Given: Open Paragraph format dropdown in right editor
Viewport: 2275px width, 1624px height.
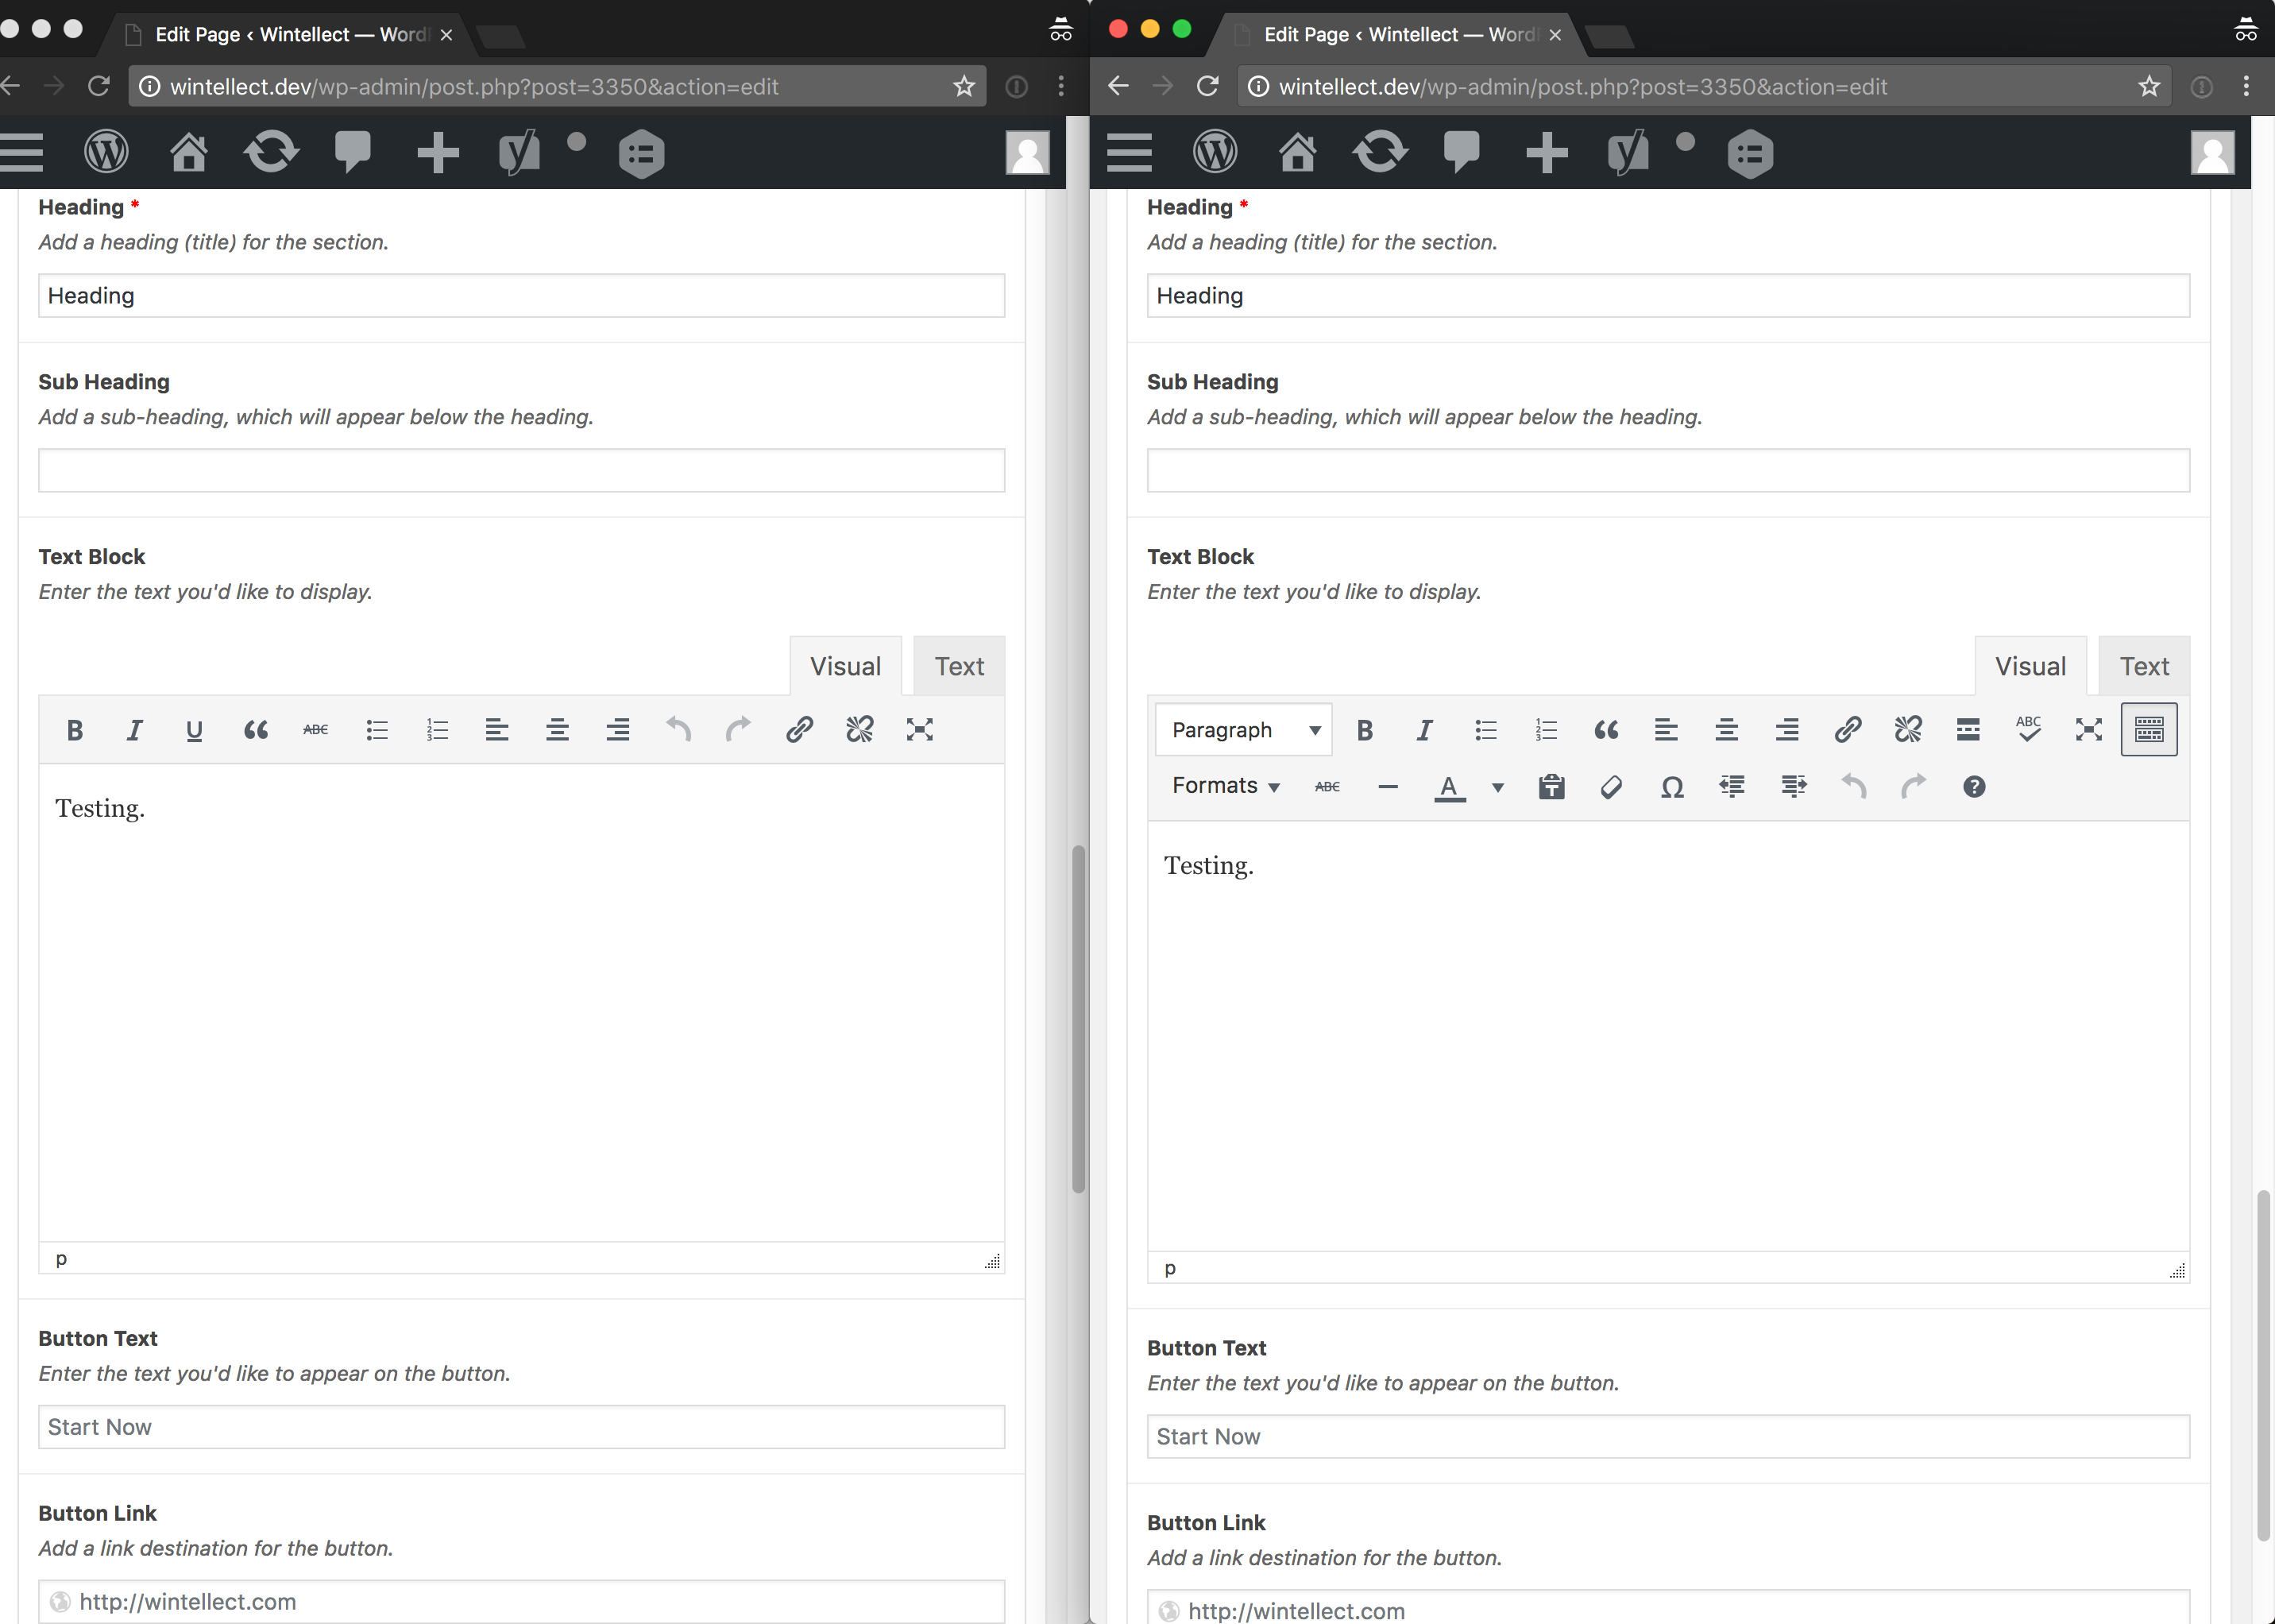Looking at the screenshot, I should click(1242, 728).
